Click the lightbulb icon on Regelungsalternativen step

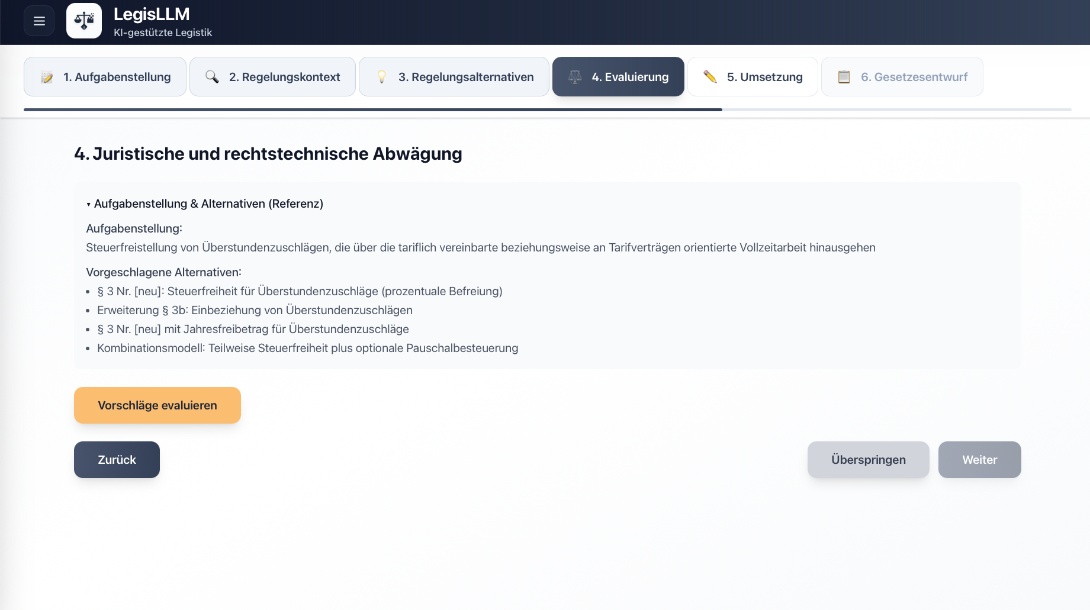click(382, 77)
